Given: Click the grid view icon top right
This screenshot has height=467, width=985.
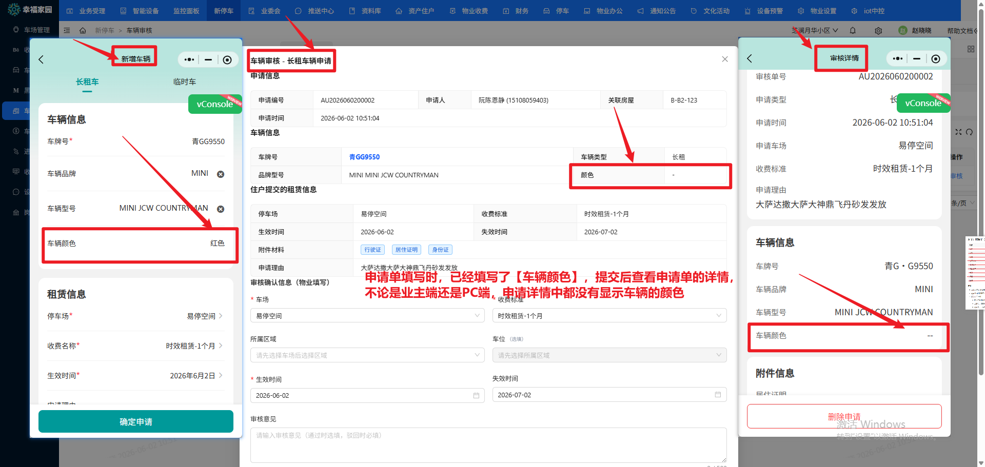Looking at the screenshot, I should pyautogui.click(x=971, y=49).
